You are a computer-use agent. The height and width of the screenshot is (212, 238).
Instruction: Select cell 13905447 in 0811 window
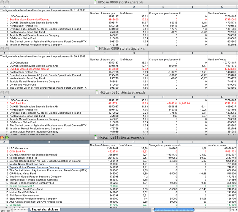104,148
